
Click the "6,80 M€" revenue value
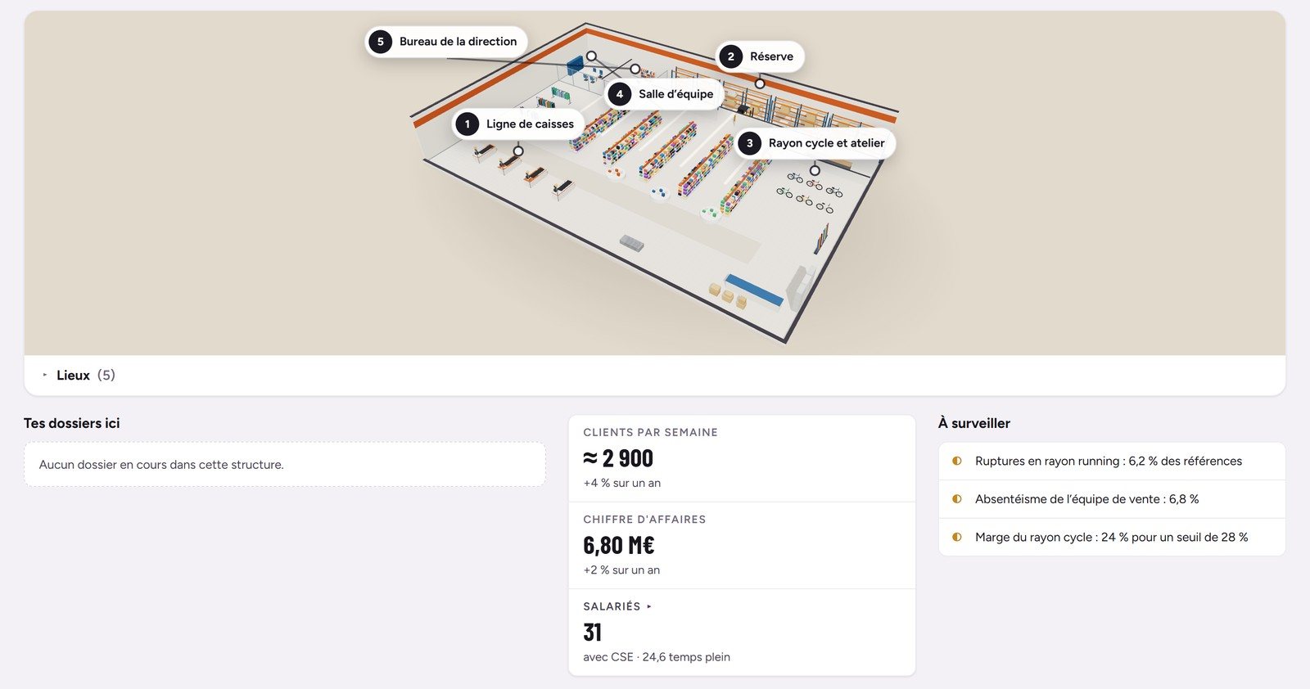click(x=619, y=545)
